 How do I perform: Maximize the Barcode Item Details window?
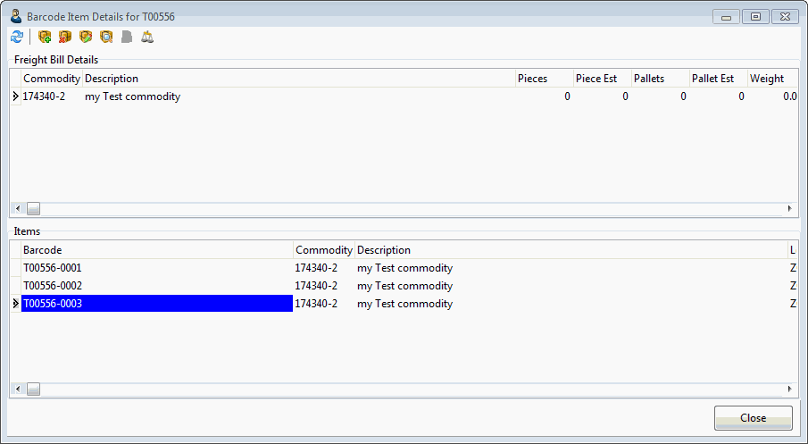pos(755,16)
